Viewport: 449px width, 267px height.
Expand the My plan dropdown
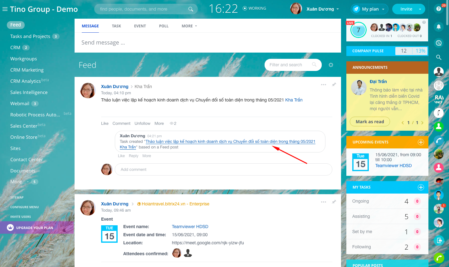coord(383,9)
